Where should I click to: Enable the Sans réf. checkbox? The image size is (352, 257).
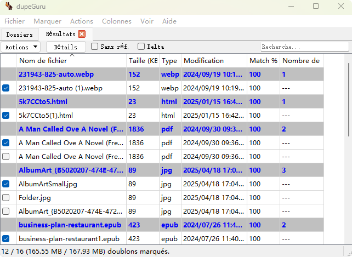(x=95, y=47)
